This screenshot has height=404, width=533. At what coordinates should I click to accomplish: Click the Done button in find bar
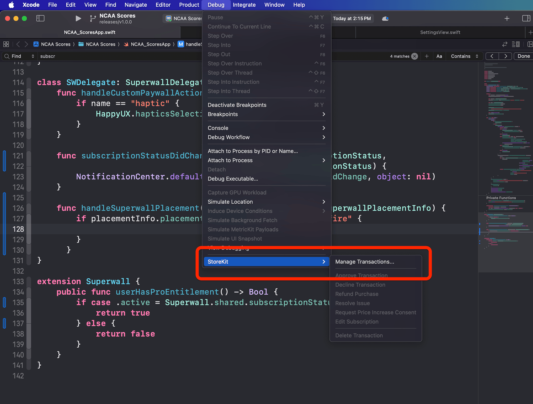pyautogui.click(x=523, y=56)
